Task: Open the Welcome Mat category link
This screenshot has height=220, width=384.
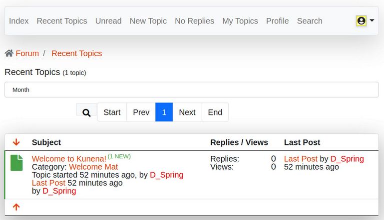Action: 93,167
